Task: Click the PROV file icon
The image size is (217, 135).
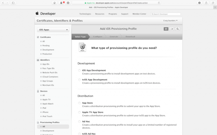Action: (82, 47)
